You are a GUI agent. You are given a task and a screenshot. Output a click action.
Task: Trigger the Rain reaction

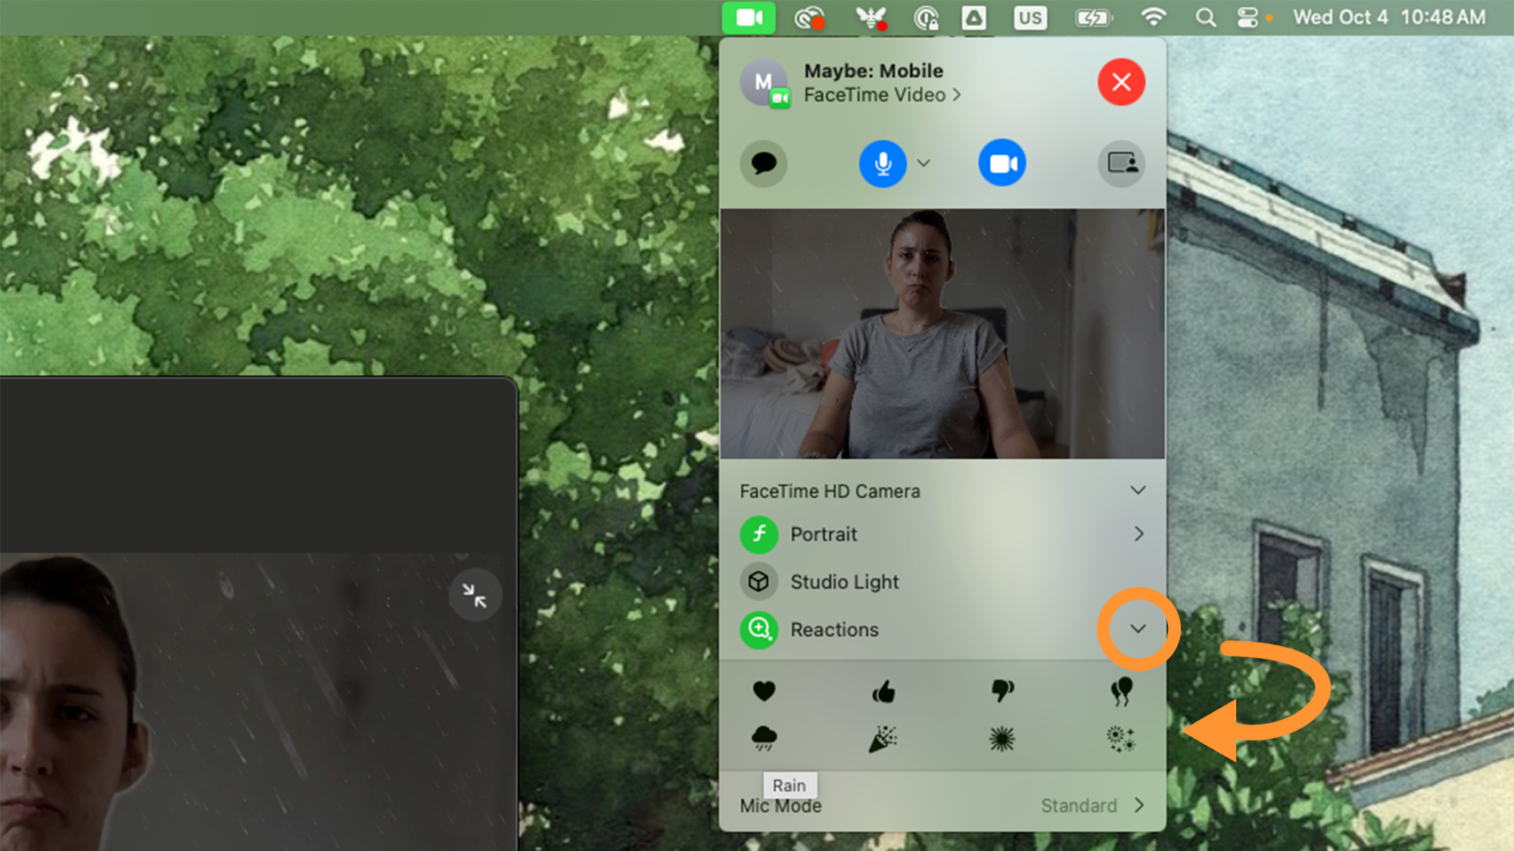[765, 738]
